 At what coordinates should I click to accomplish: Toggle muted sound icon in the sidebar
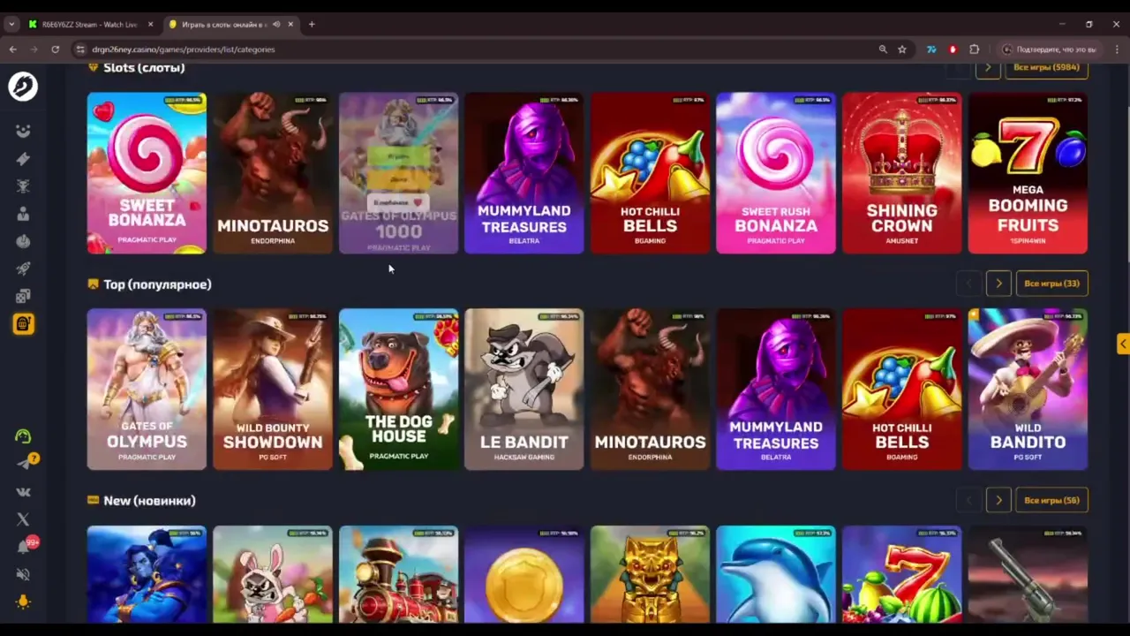pyautogui.click(x=23, y=574)
